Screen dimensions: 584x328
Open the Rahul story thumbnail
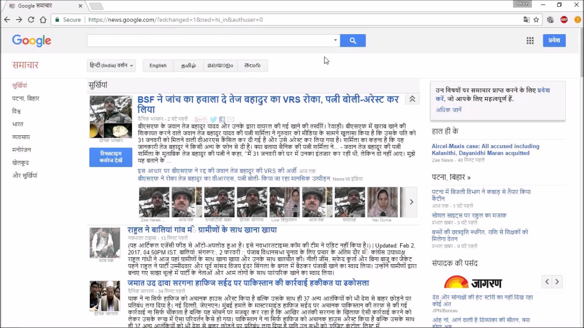[x=104, y=243]
